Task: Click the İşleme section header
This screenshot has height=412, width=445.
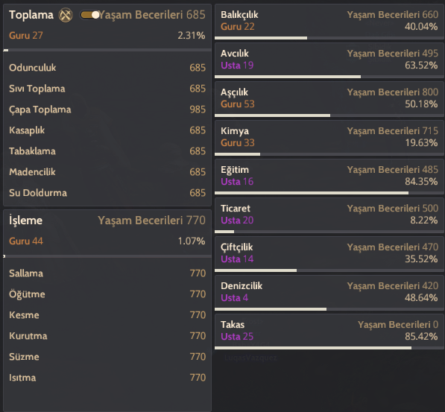Action: click(25, 221)
